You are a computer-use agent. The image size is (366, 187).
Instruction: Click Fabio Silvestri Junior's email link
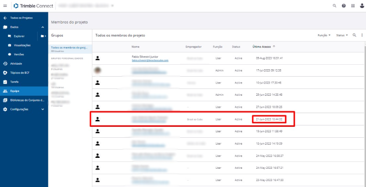[150, 60]
